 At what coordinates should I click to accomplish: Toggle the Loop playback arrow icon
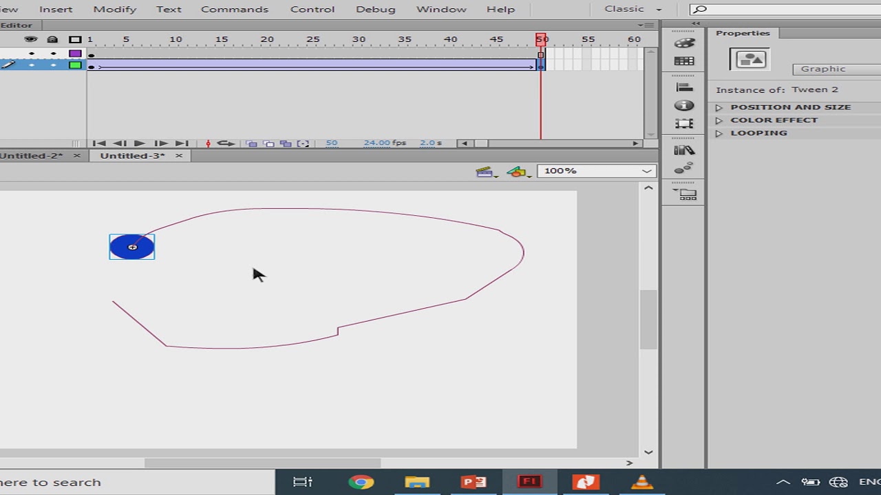point(225,143)
